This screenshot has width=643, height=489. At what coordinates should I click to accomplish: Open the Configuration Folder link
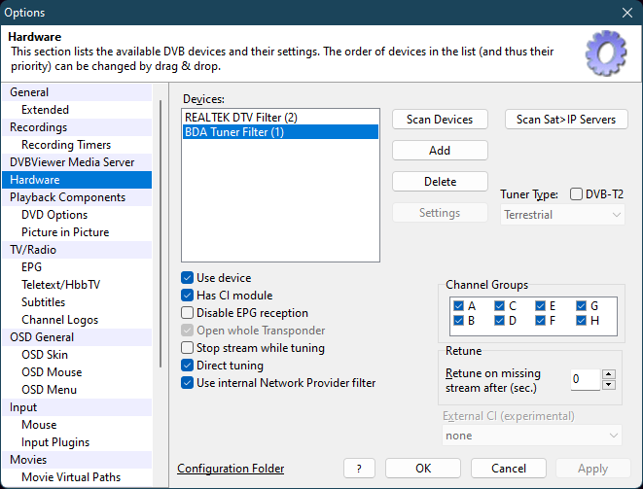pyautogui.click(x=231, y=469)
